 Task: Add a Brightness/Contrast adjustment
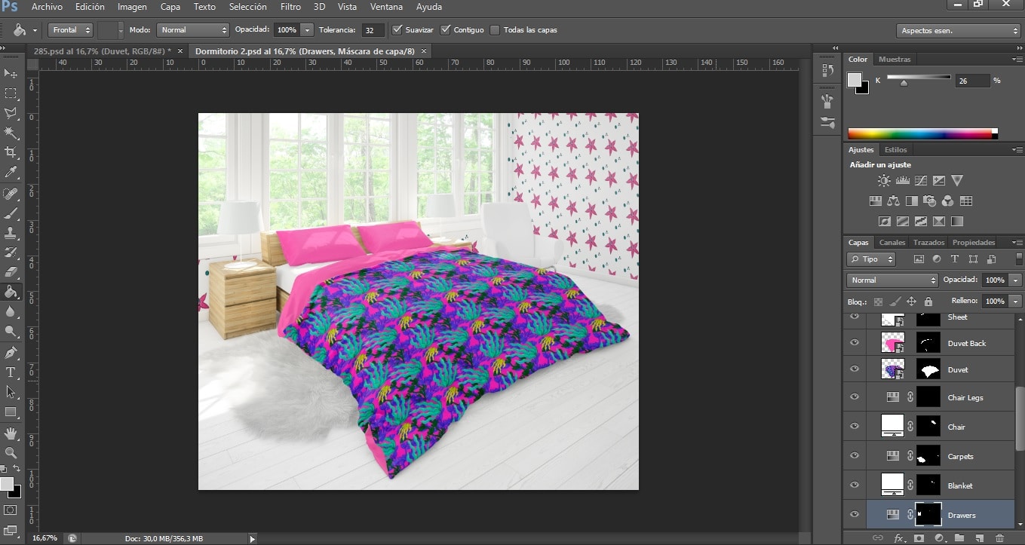[884, 181]
